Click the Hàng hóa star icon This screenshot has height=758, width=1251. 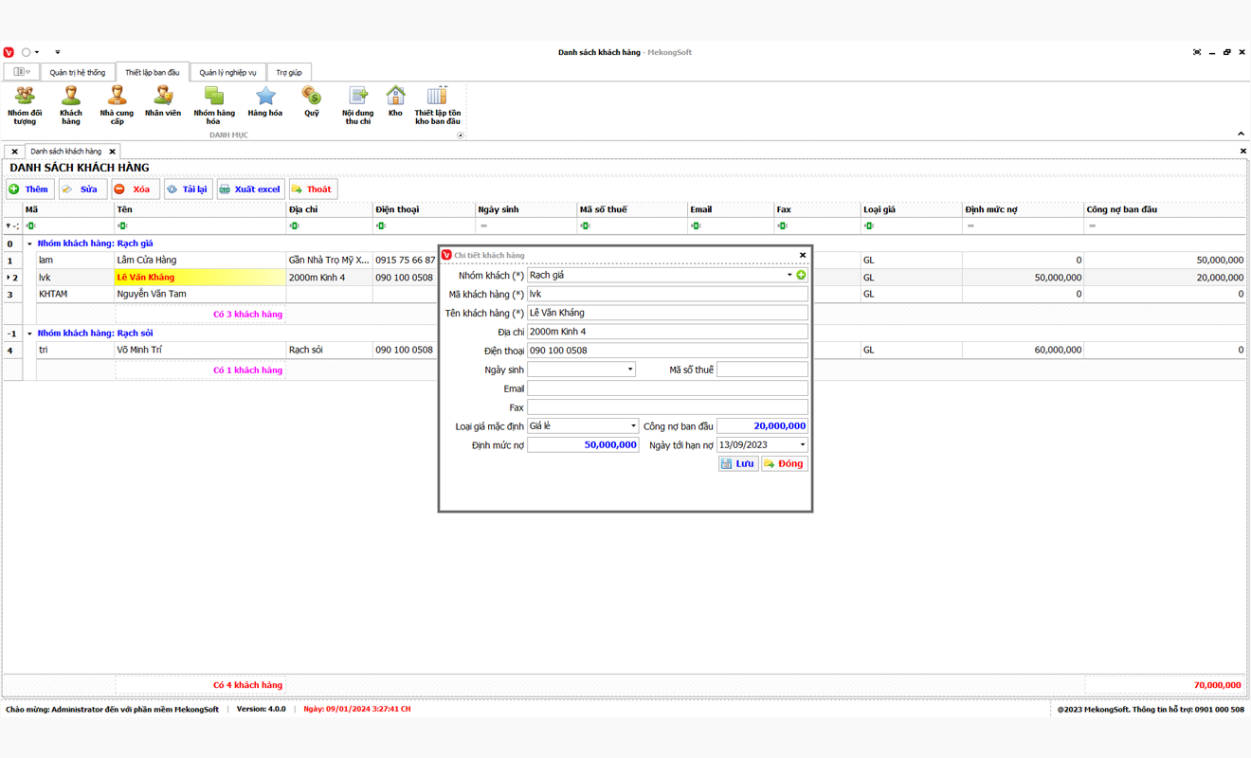click(265, 102)
